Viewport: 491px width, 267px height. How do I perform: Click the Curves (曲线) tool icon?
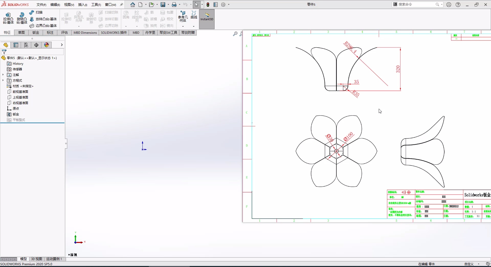click(x=194, y=15)
